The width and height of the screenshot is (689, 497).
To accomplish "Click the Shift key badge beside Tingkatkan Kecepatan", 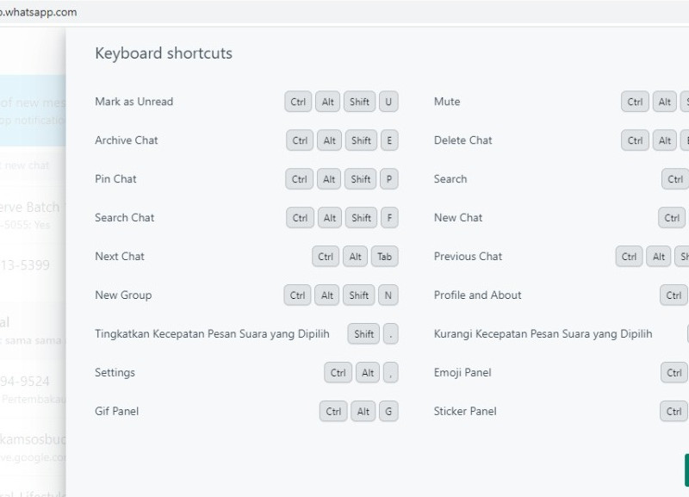I will (363, 334).
